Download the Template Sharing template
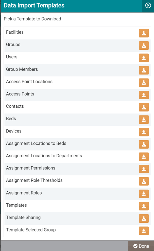 (x=144, y=218)
